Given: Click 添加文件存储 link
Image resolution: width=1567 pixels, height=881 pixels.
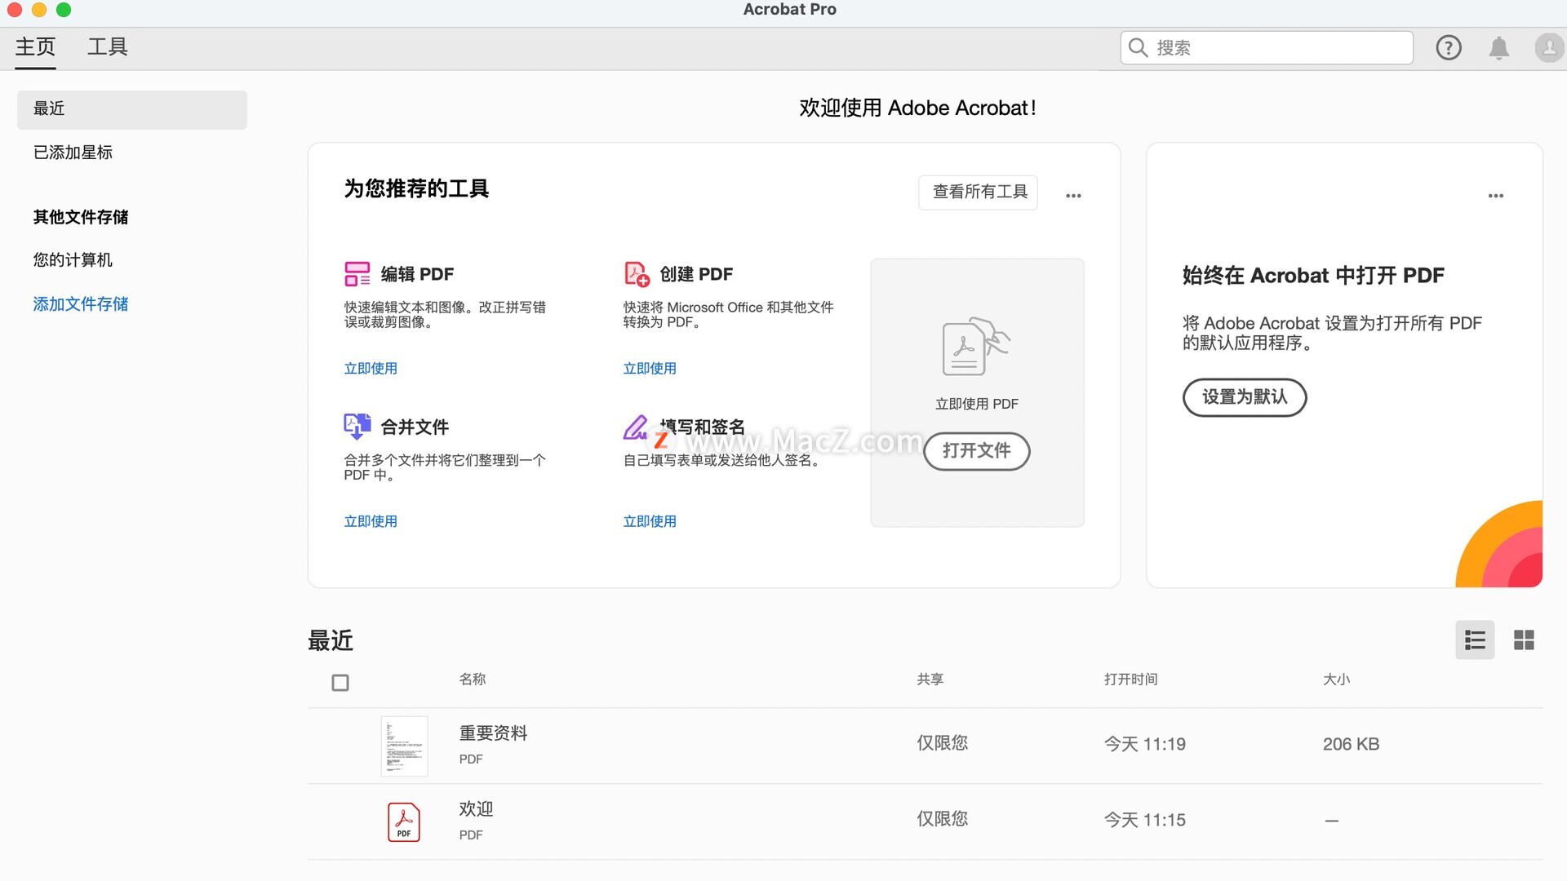Looking at the screenshot, I should 81,304.
